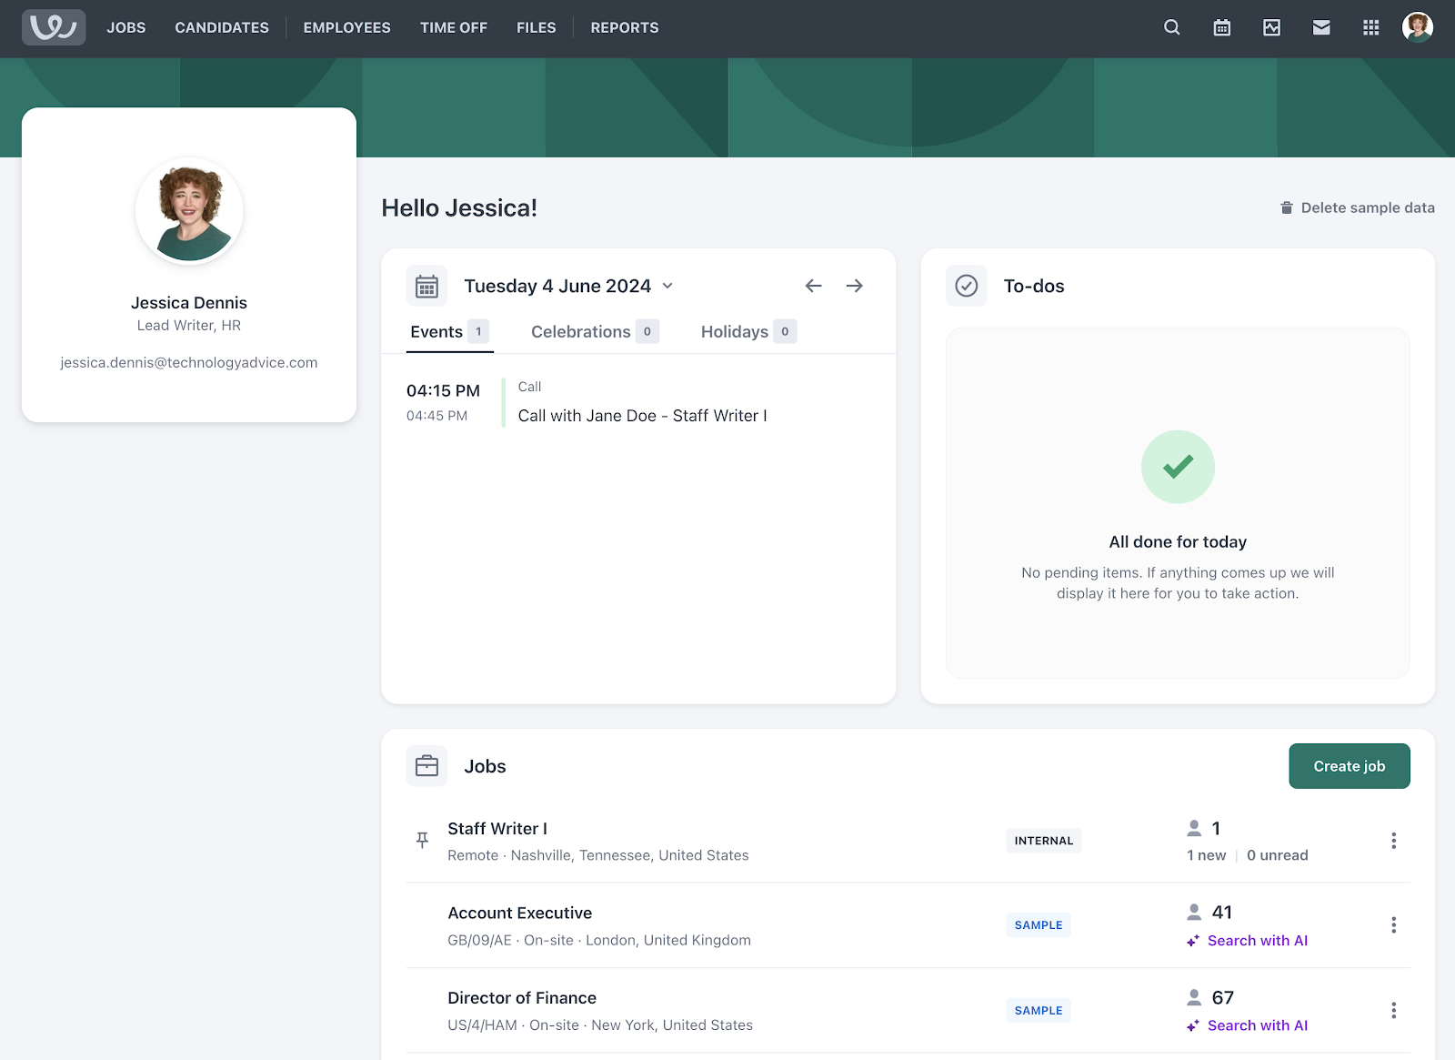Screen dimensions: 1455x1060
Task: Click the jessica.dennis@technologyadvice.com email
Action: click(189, 362)
